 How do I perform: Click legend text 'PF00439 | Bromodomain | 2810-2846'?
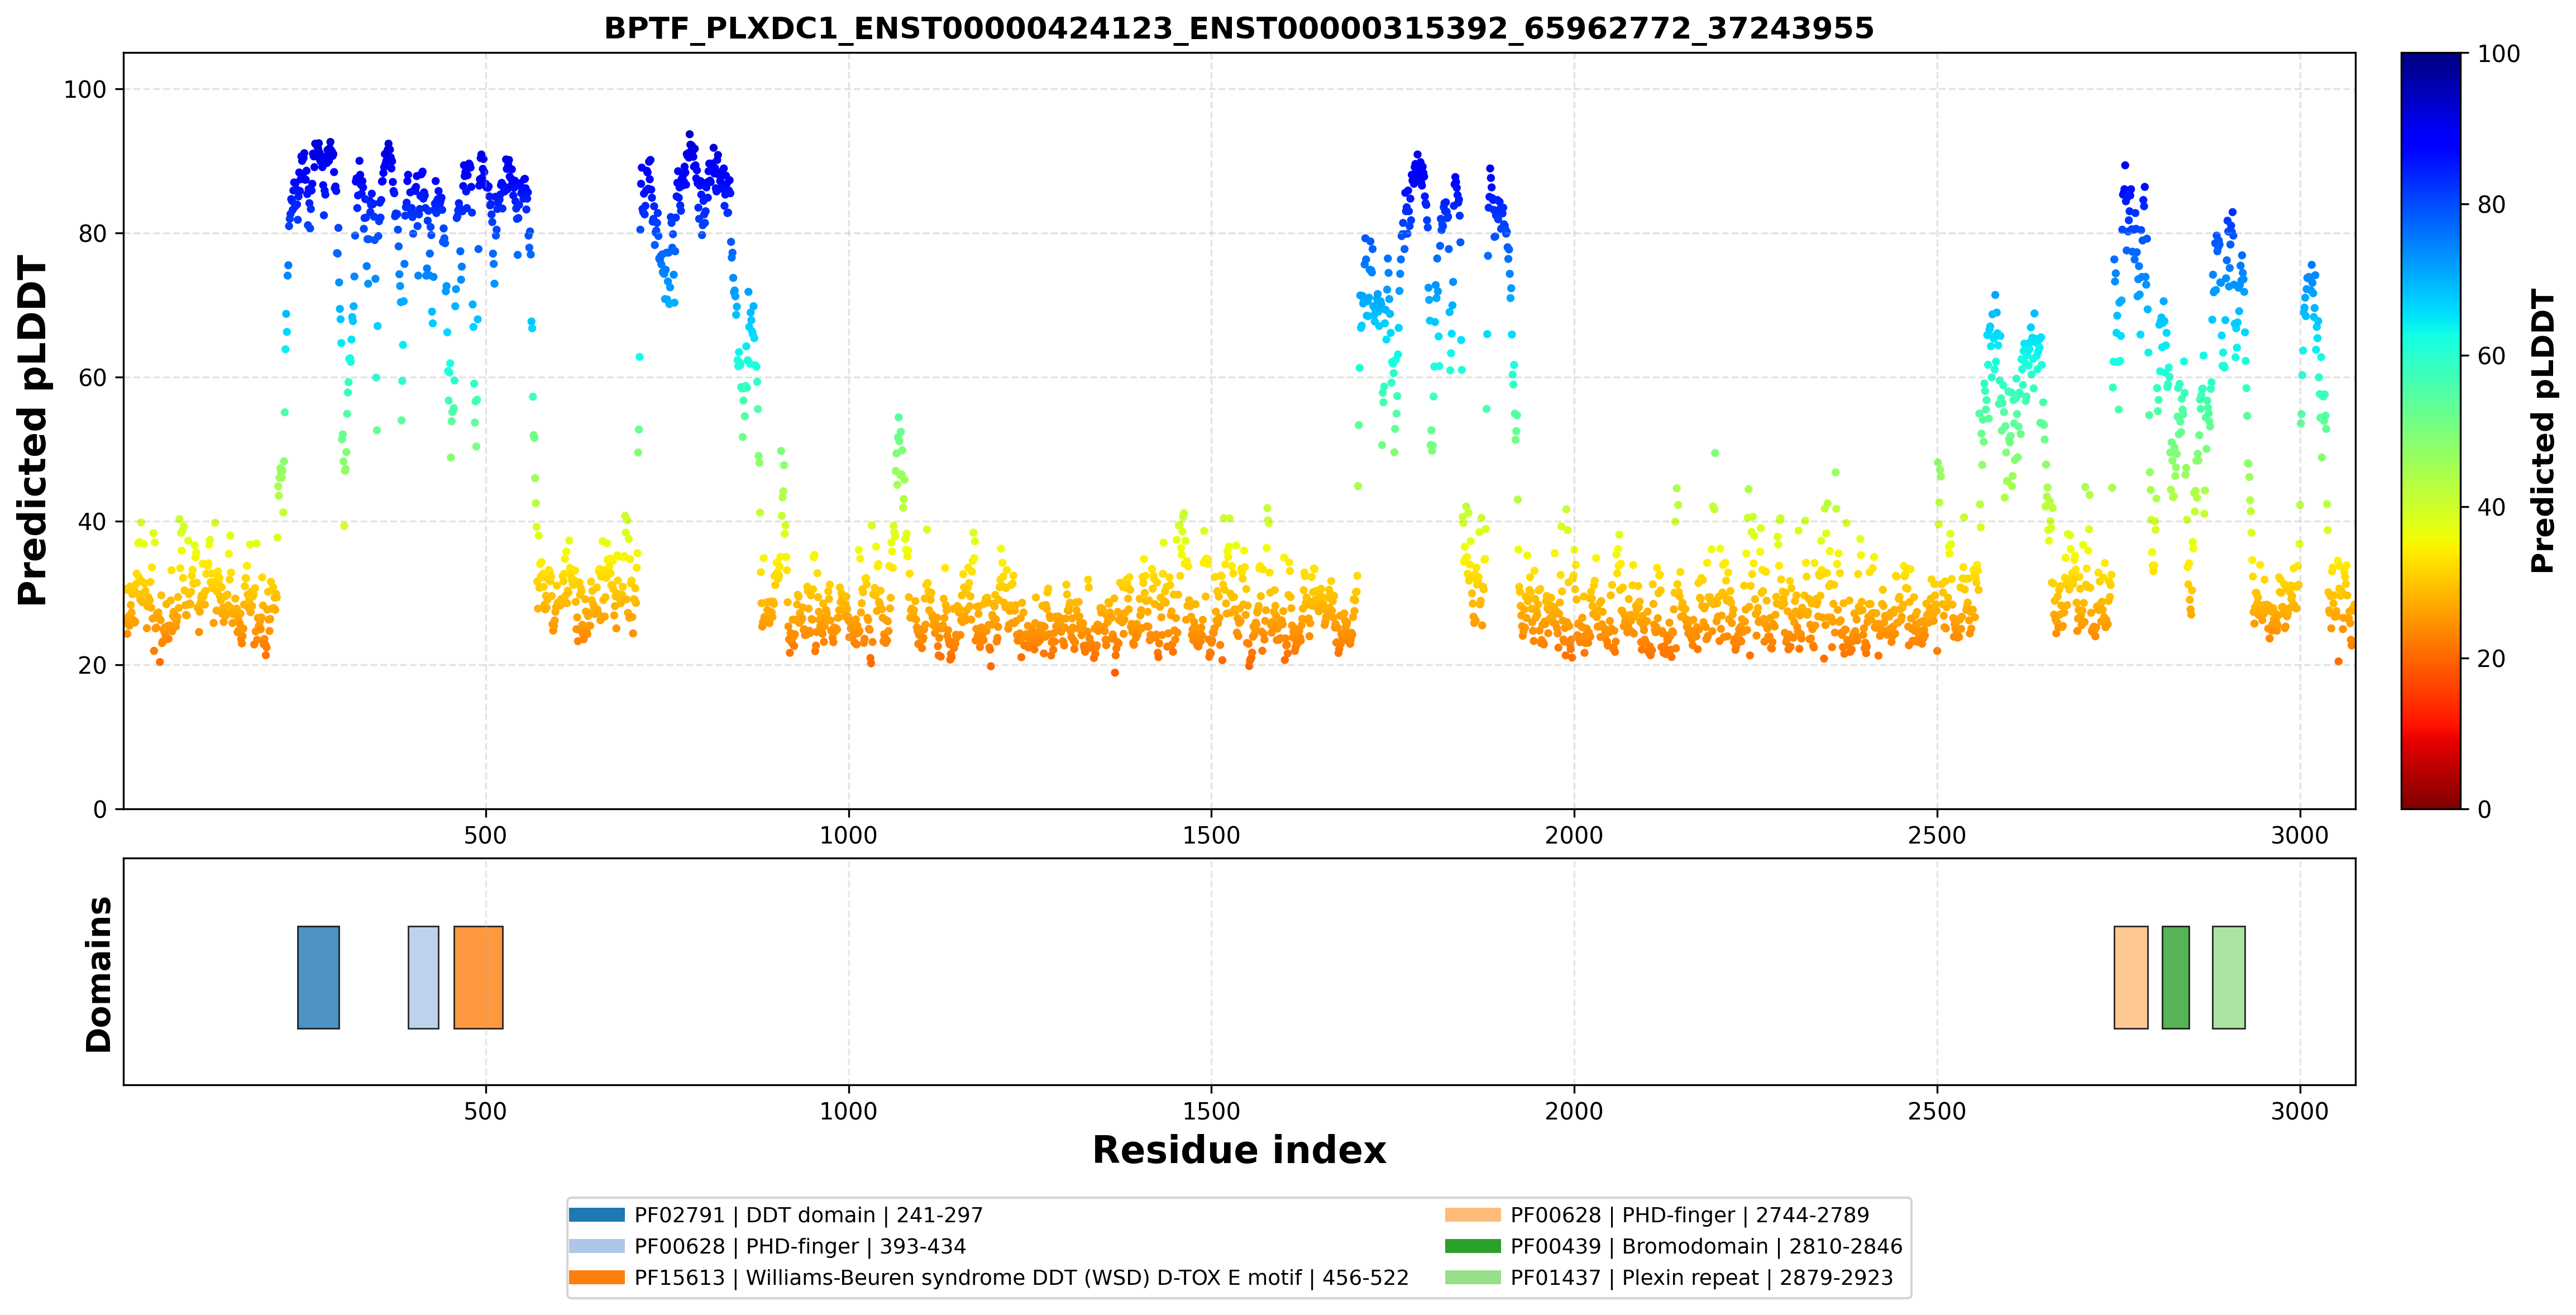coord(1706,1246)
